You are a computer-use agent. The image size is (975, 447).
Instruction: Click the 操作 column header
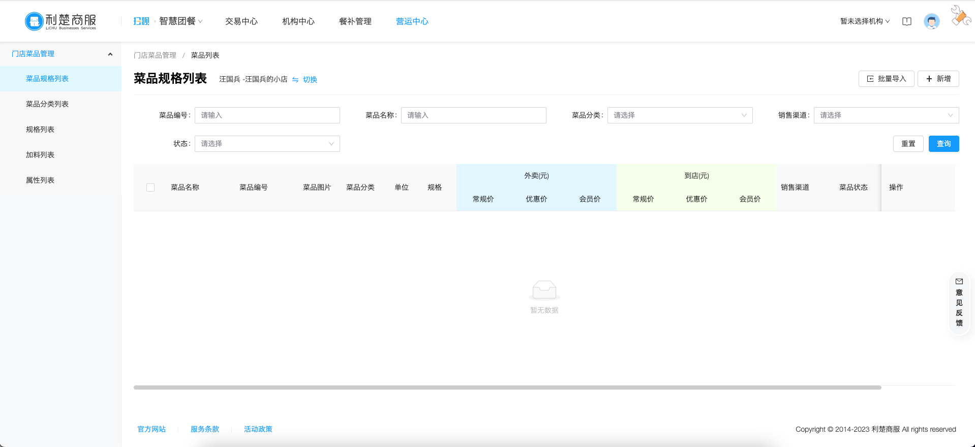896,187
